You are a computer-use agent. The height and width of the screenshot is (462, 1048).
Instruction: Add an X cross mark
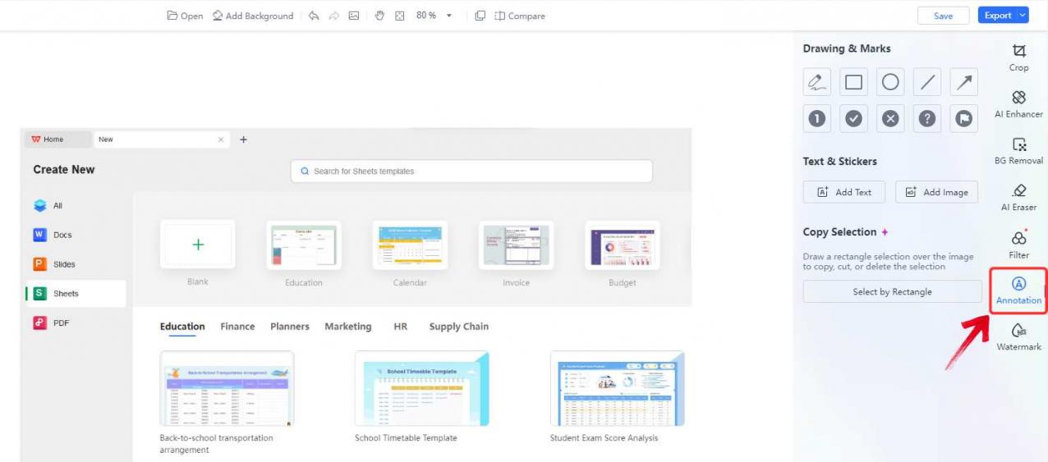[890, 119]
